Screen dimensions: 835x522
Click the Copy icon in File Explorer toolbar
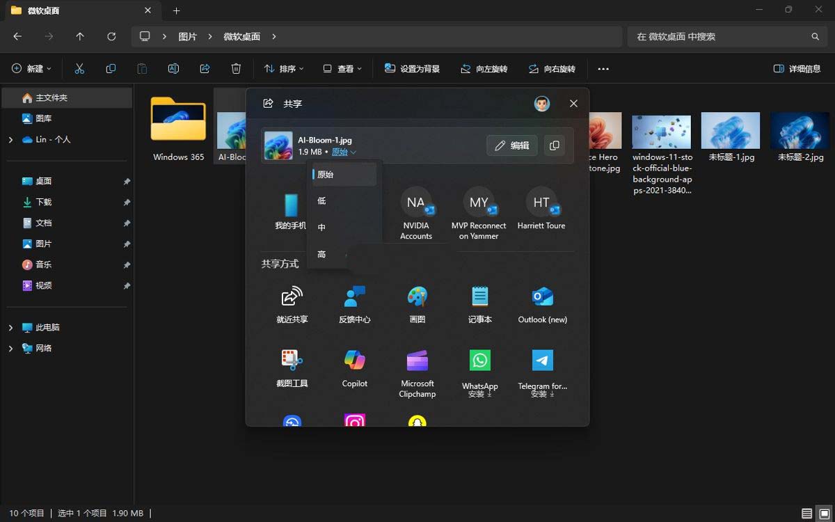pos(111,69)
